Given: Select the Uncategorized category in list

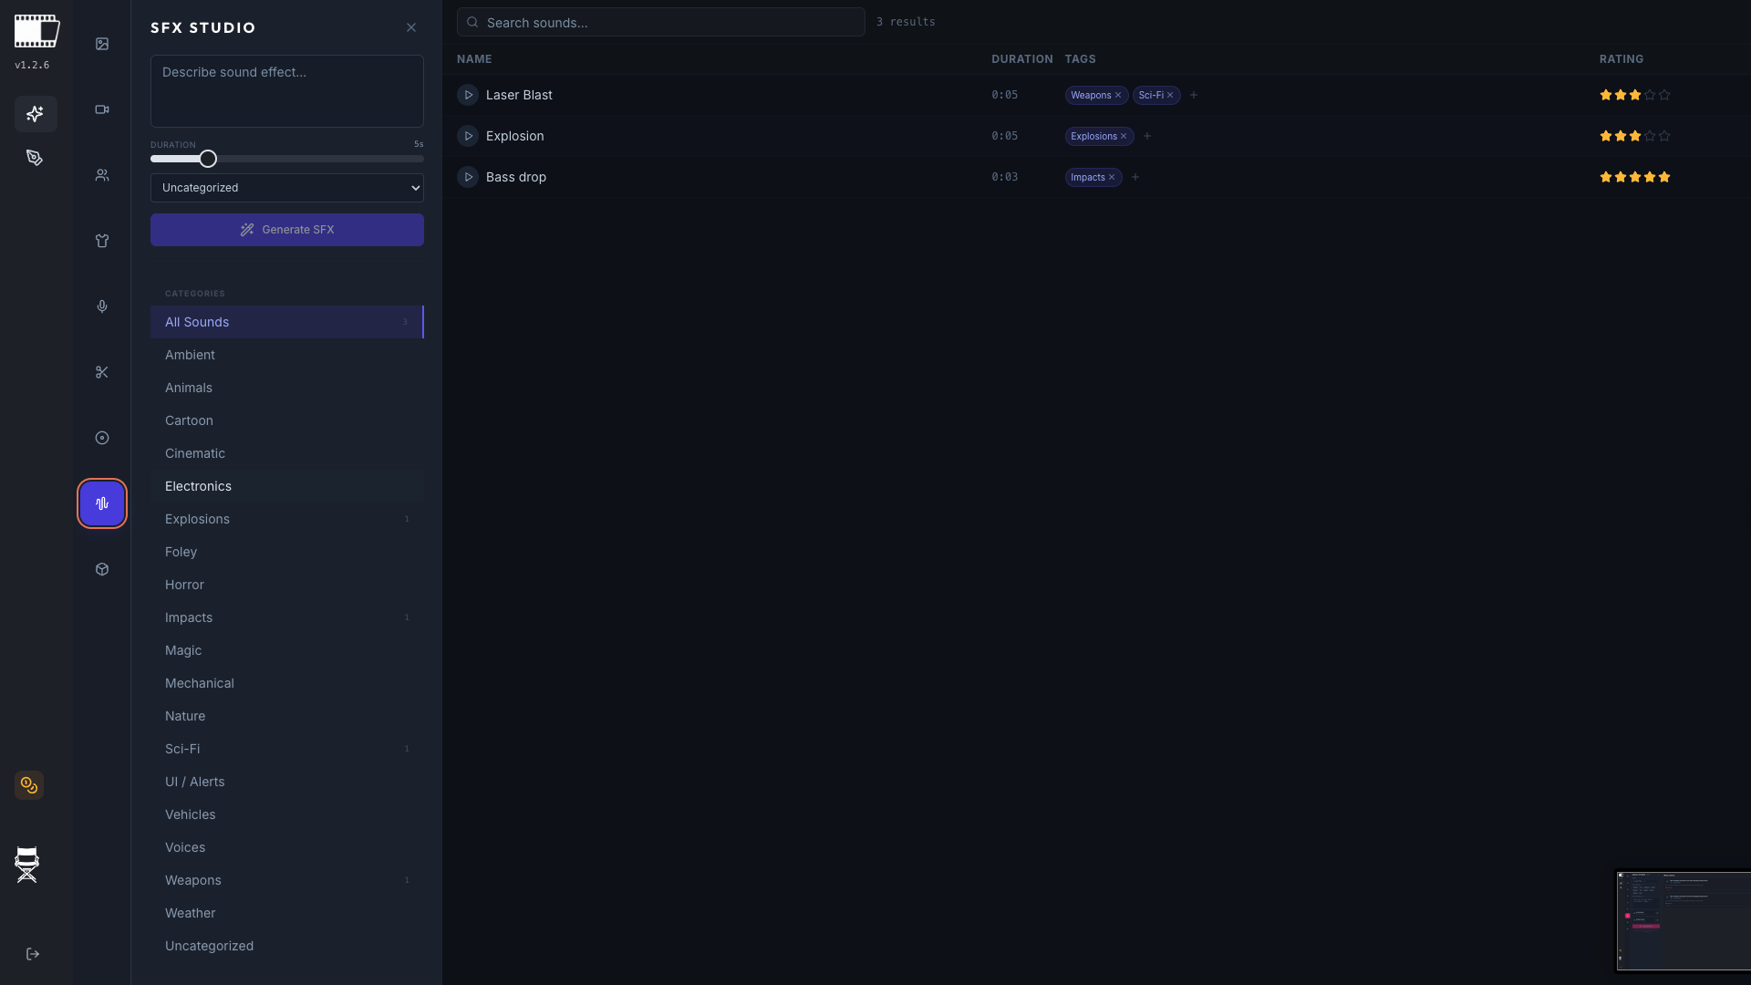Looking at the screenshot, I should 287,946.
